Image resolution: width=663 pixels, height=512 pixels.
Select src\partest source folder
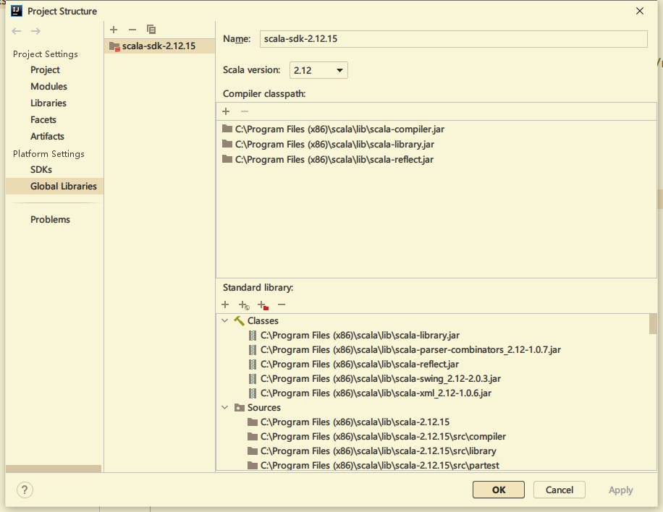(380, 465)
